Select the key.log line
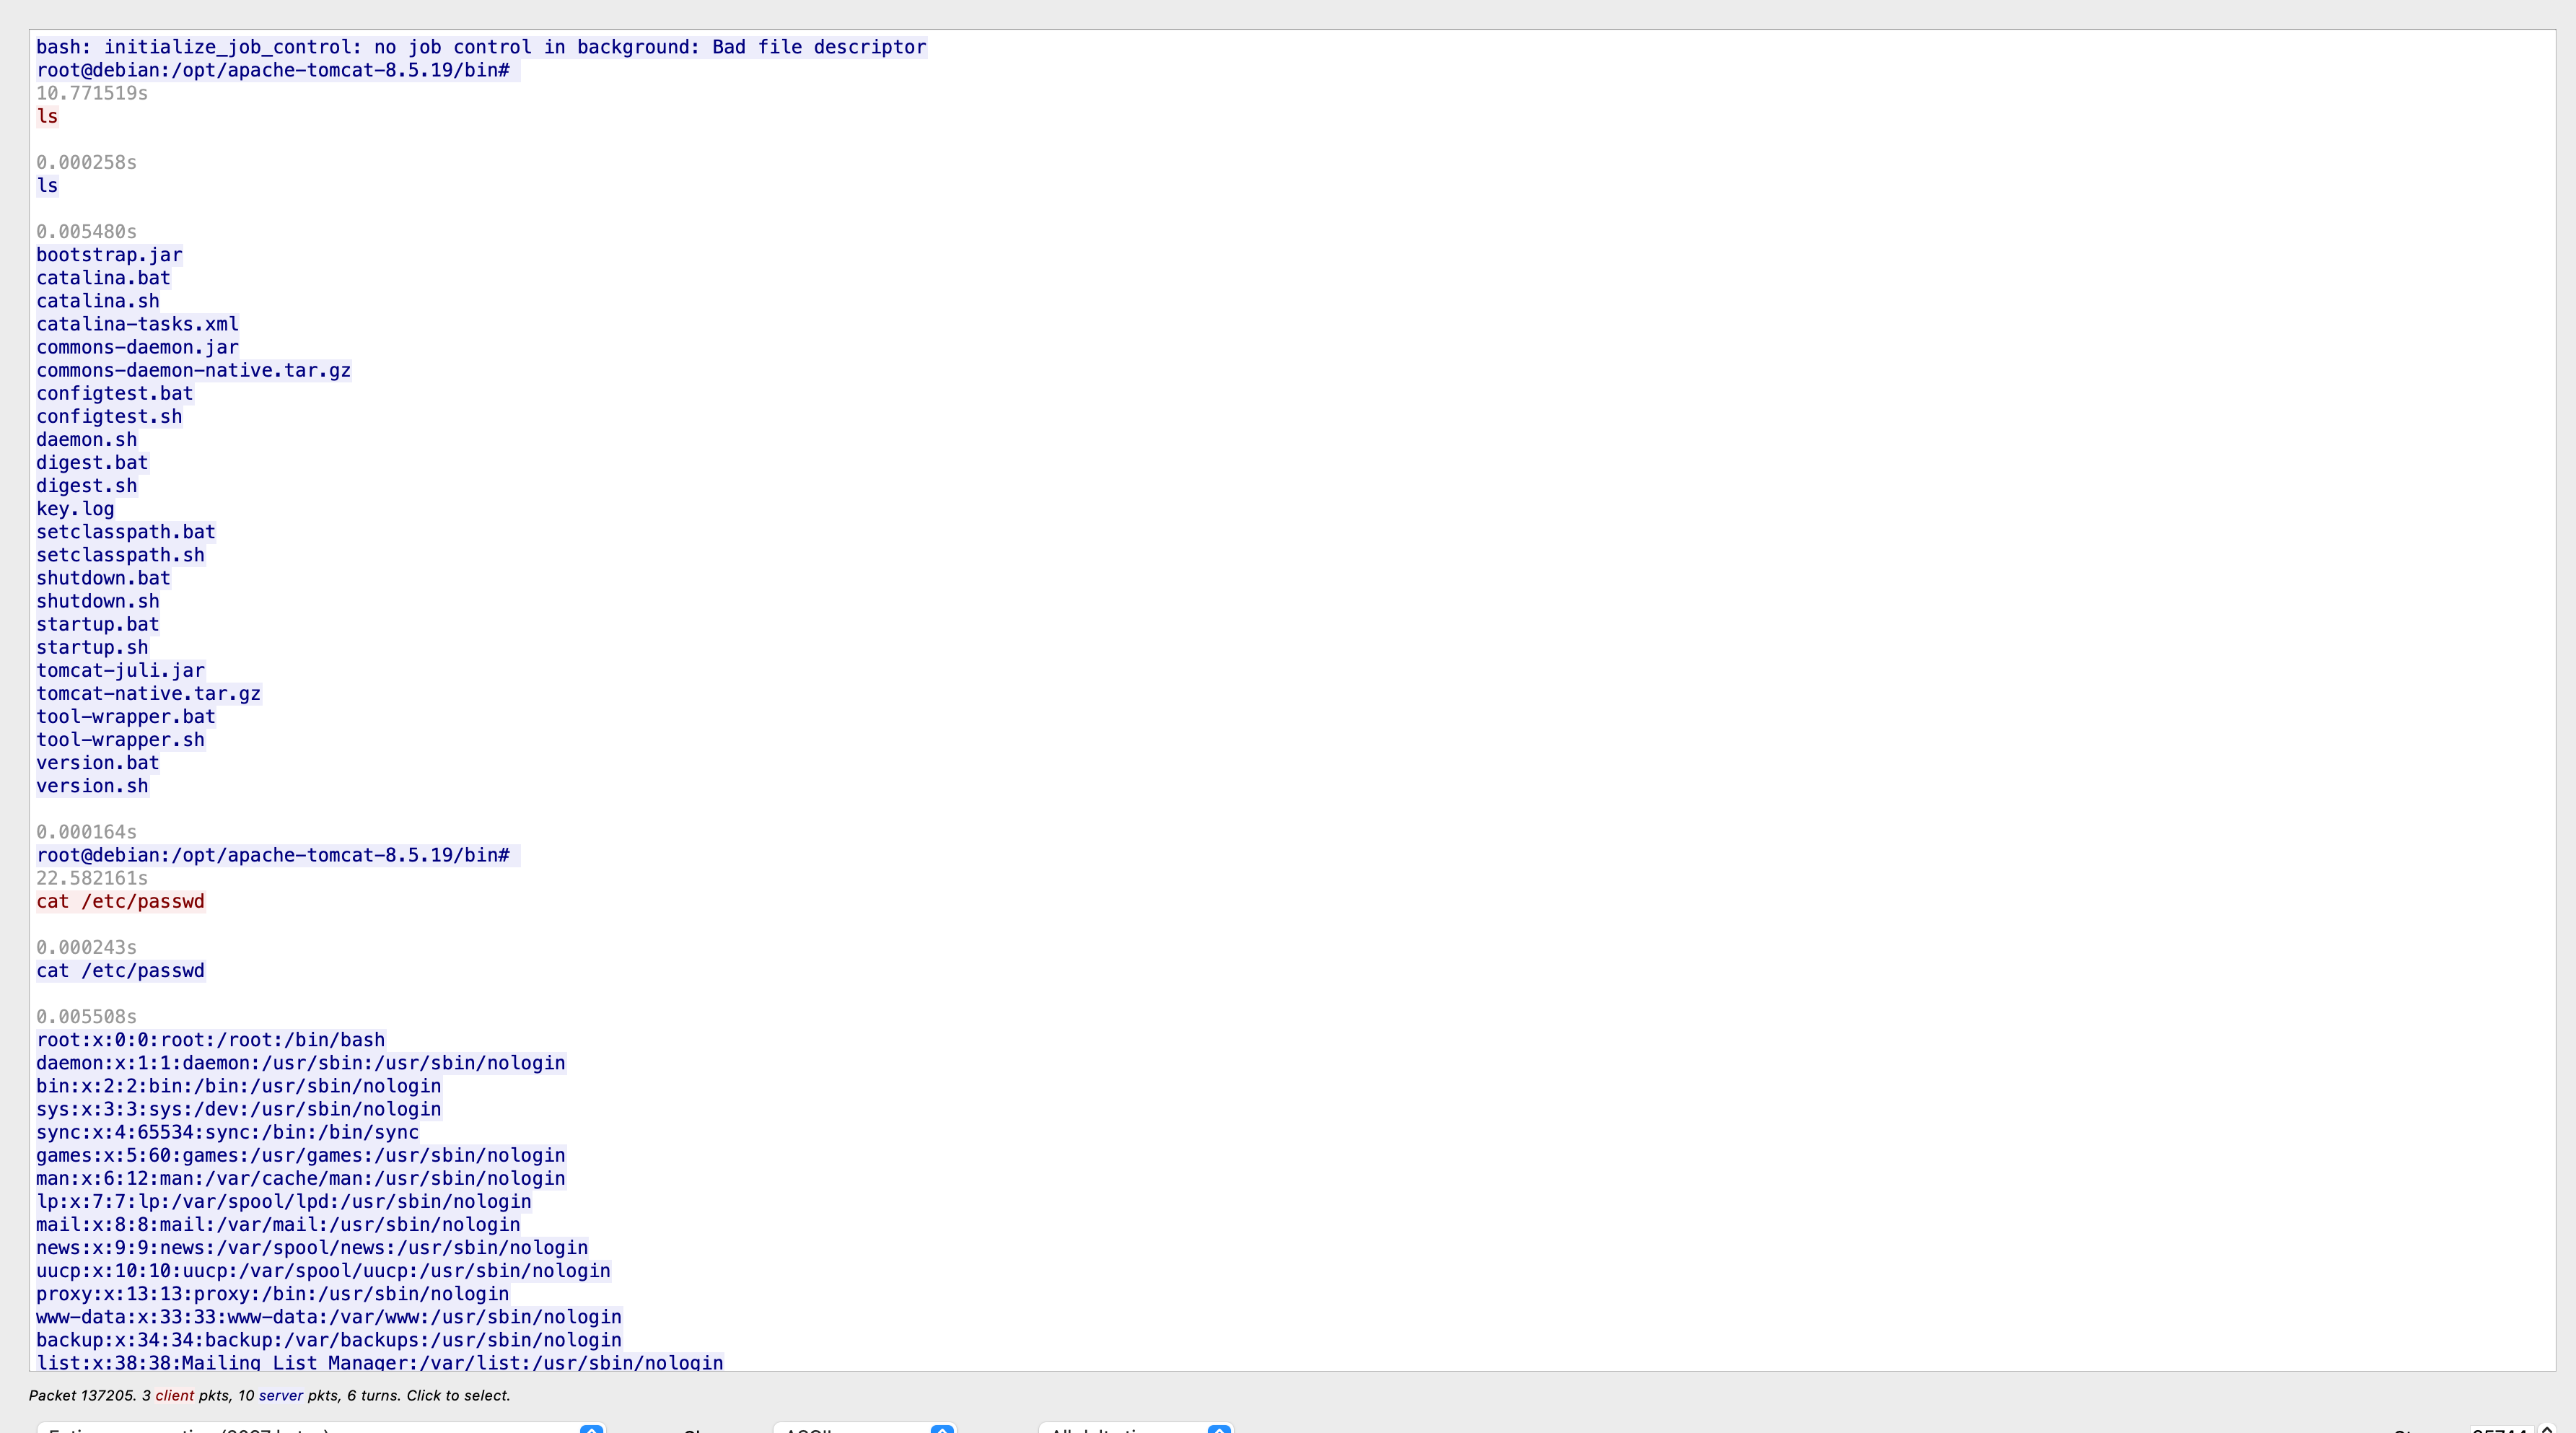The width and height of the screenshot is (2576, 1433). pos(75,509)
